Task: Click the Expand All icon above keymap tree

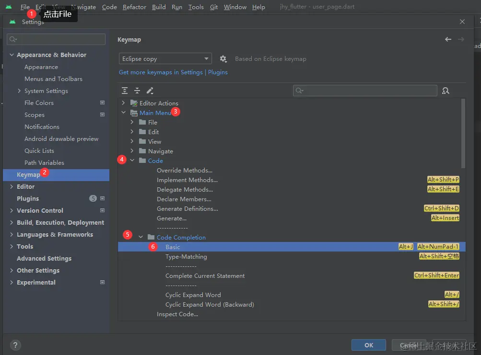Action: (125, 91)
